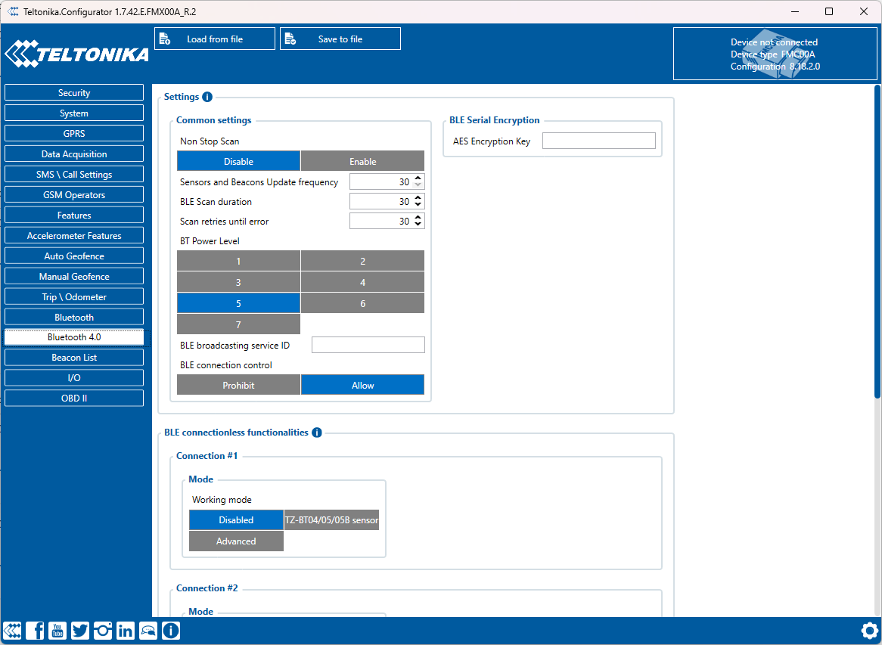Switch to the Bluetooth section

(74, 317)
